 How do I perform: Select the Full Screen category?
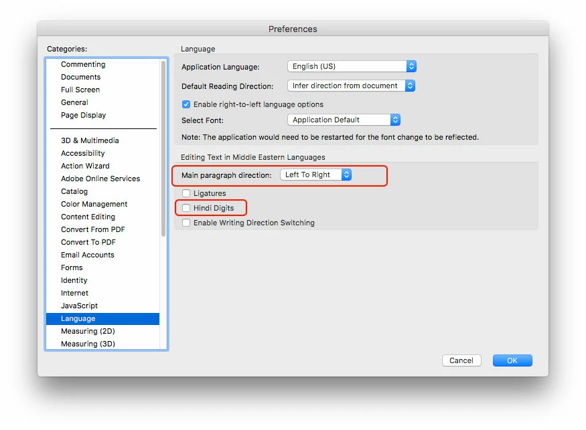(x=102, y=90)
